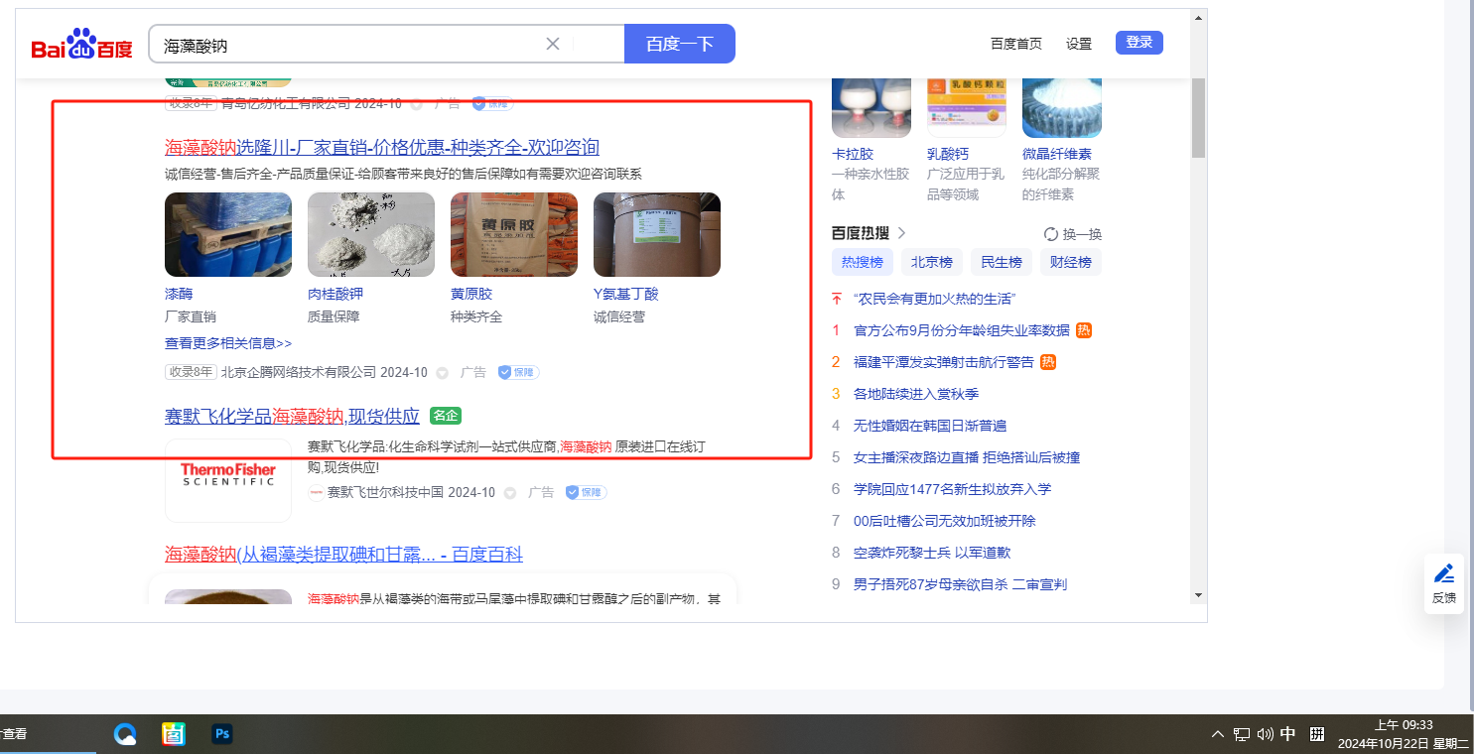
Task: Click 查看更多相关信息>>
Action: click(x=228, y=343)
